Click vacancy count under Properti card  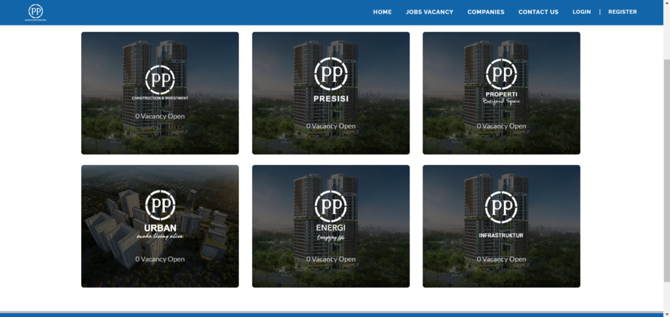pyautogui.click(x=501, y=126)
